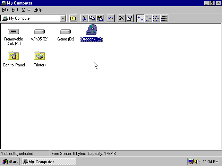
Task: Click the Start button
Action: coord(10,162)
